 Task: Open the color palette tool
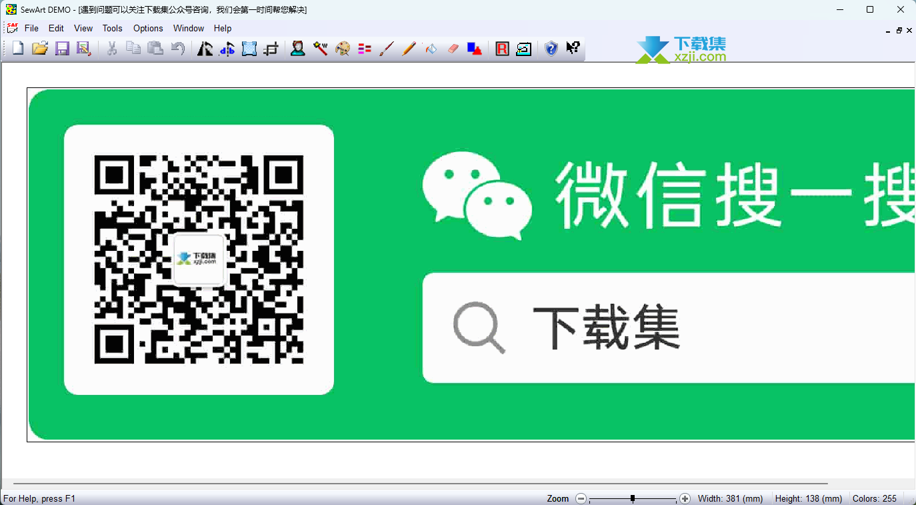[343, 48]
